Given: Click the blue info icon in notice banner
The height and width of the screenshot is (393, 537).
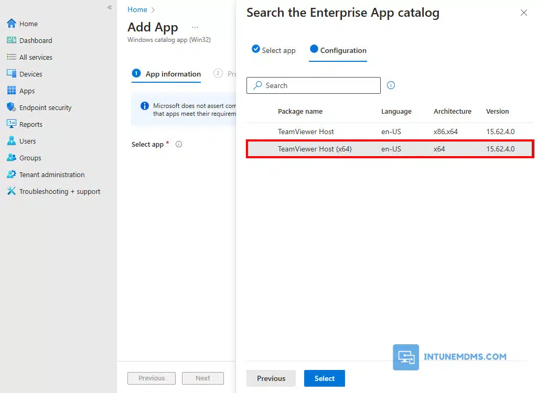Looking at the screenshot, I should tap(145, 106).
